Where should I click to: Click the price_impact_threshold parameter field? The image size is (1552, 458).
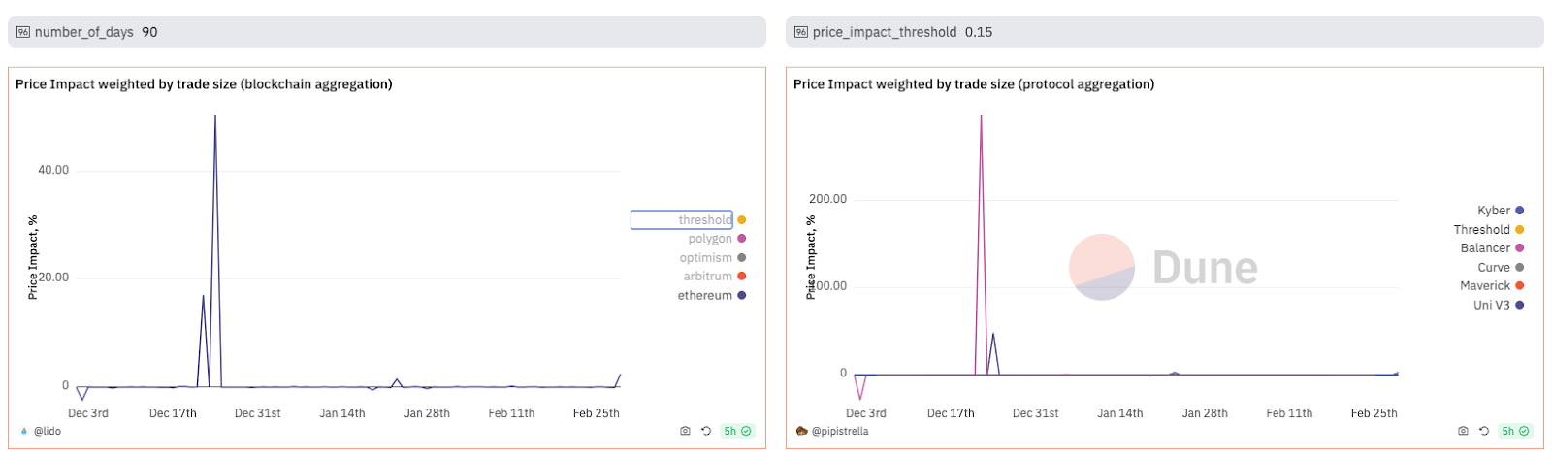point(1164,32)
